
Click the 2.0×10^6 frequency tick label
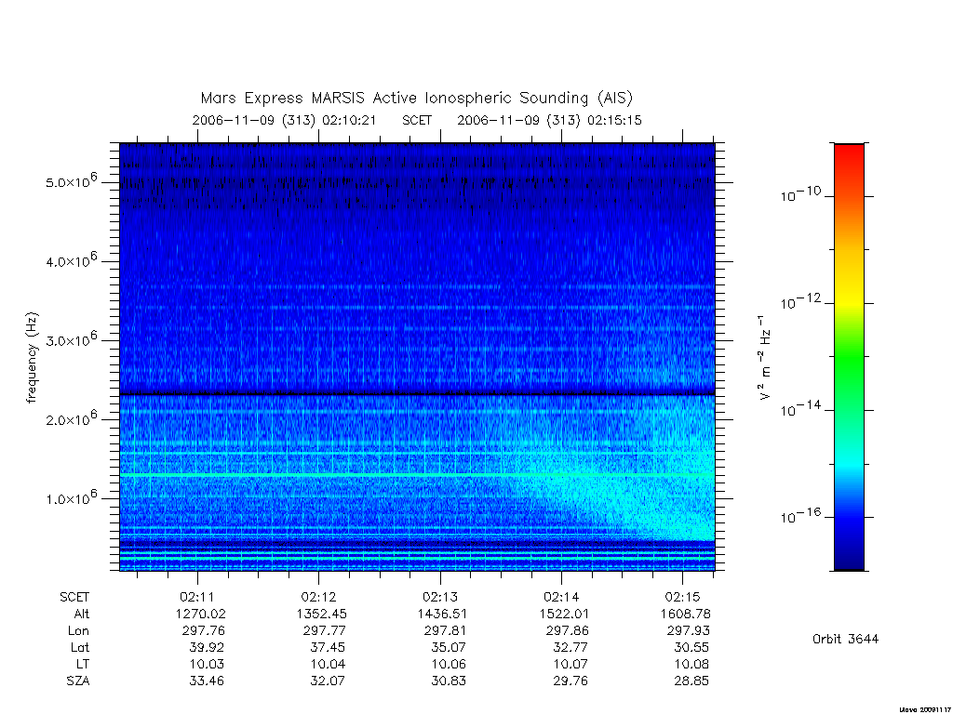pos(71,418)
